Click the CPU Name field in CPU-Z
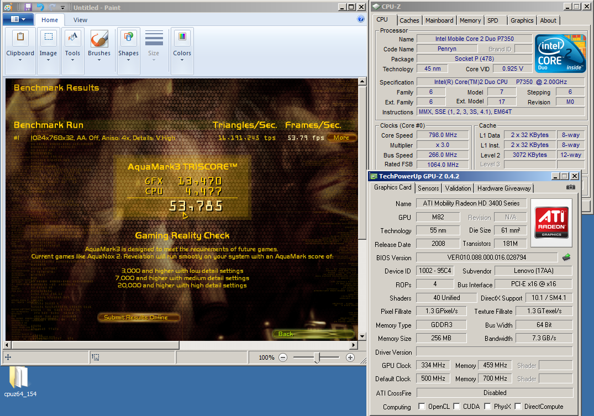This screenshot has height=416, width=594. pos(474,39)
